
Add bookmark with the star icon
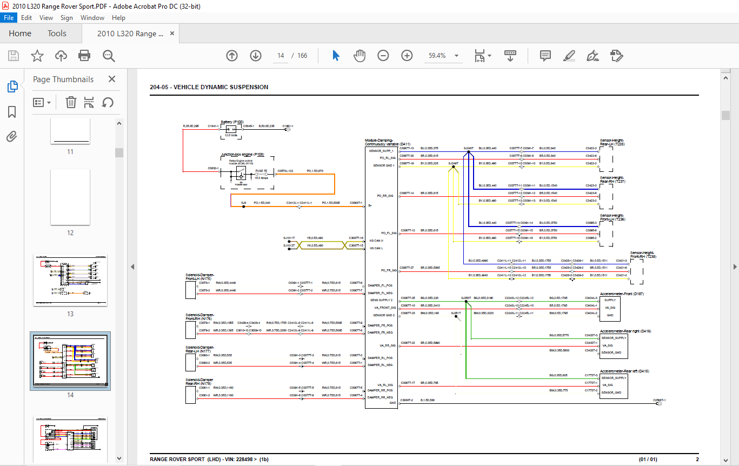point(37,56)
